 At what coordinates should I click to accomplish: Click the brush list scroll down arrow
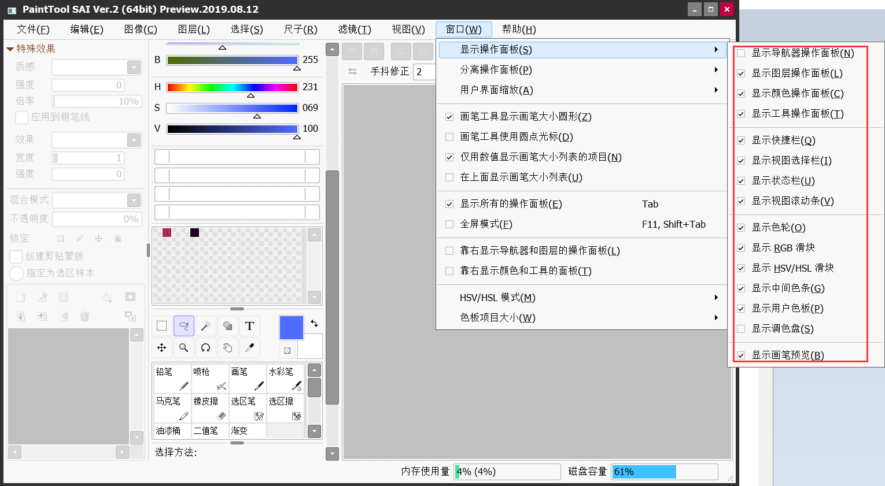pyautogui.click(x=314, y=431)
